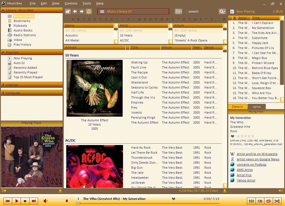Click the Genre pane header arrow button
Image resolution: width=285 pixels, height=206 pixels.
pos(116,25)
